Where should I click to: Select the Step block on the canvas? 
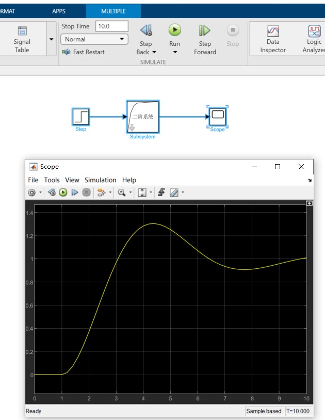[81, 117]
